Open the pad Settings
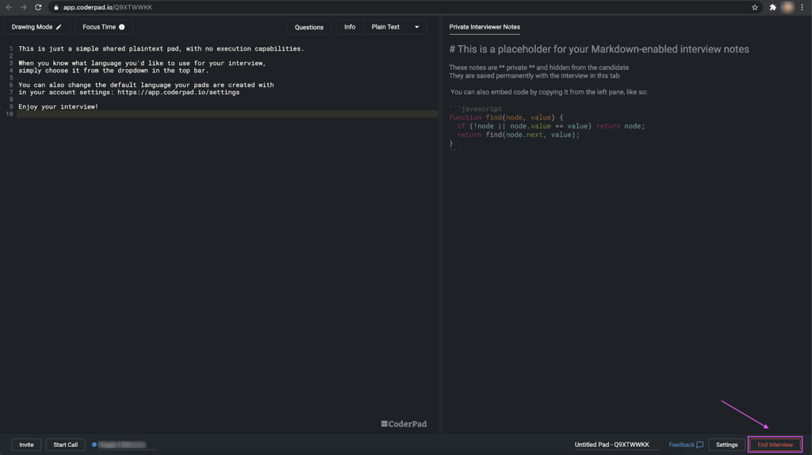The image size is (812, 455). pyautogui.click(x=726, y=445)
